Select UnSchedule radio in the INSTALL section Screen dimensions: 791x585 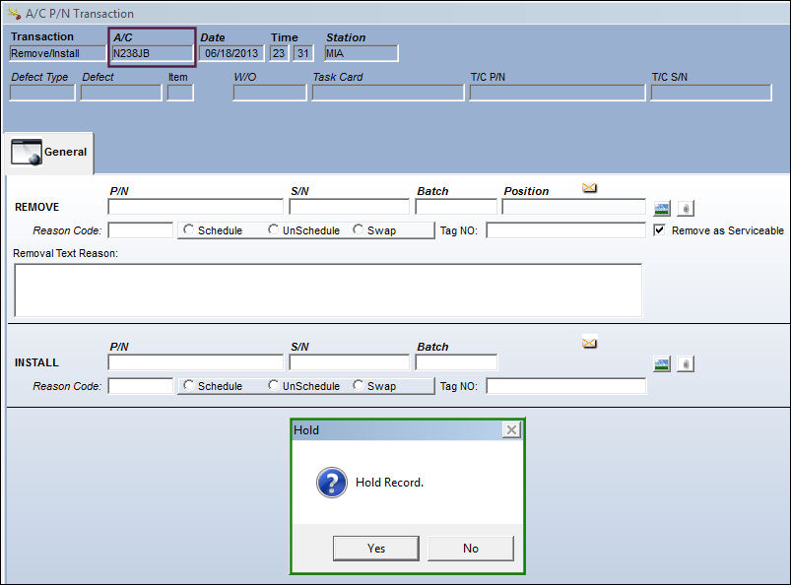(x=274, y=386)
